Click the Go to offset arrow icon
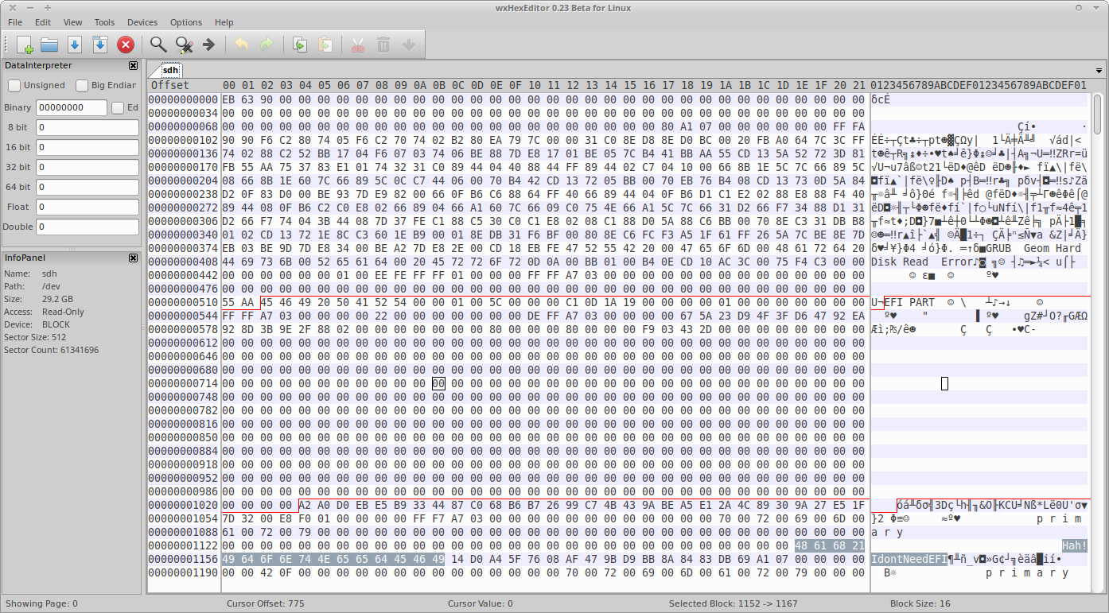The height and width of the screenshot is (613, 1109). point(209,45)
